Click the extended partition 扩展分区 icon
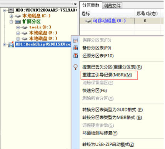 (x=18, y=22)
